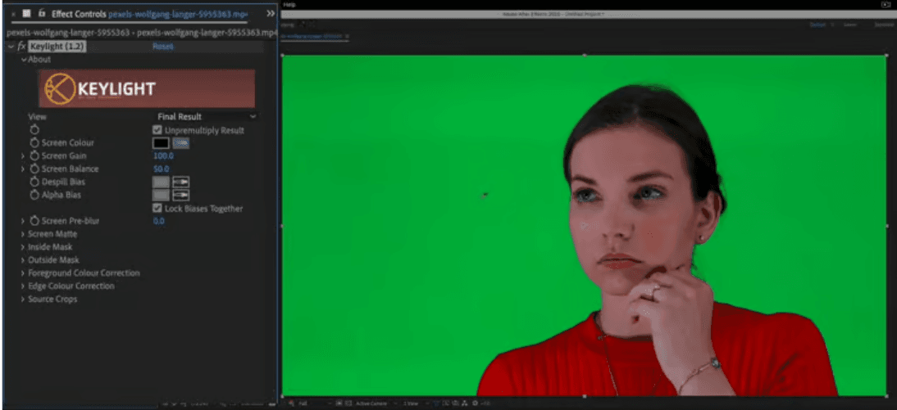Viewport: 897px width, 410px height.
Task: Click the Screen Gain value 100.0
Action: click(x=163, y=155)
